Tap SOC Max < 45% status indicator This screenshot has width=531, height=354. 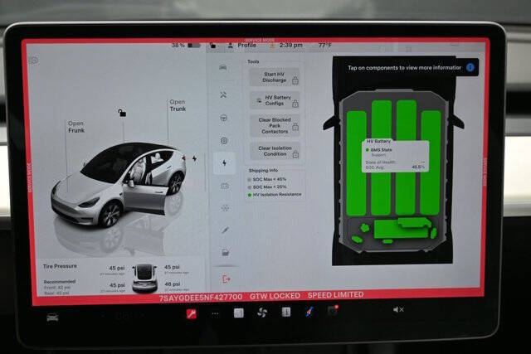[x=267, y=179]
